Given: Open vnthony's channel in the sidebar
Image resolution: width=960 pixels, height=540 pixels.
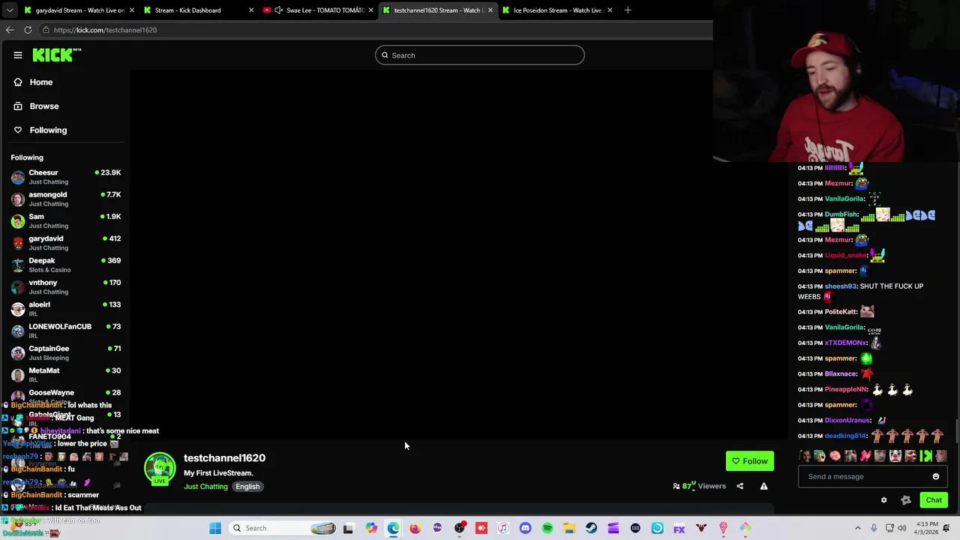Looking at the screenshot, I should click(x=66, y=286).
